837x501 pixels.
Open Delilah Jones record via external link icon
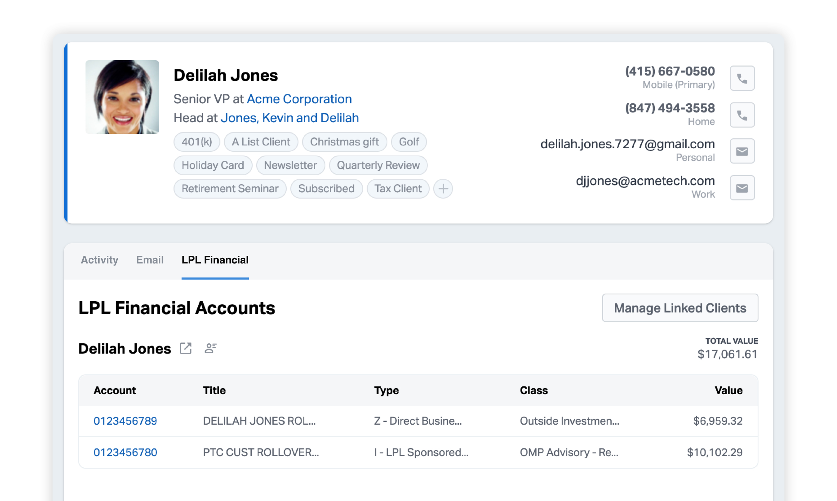[186, 348]
